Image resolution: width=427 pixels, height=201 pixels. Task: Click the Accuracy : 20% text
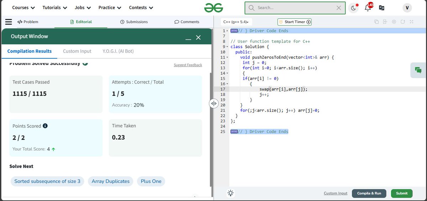pyautogui.click(x=128, y=105)
